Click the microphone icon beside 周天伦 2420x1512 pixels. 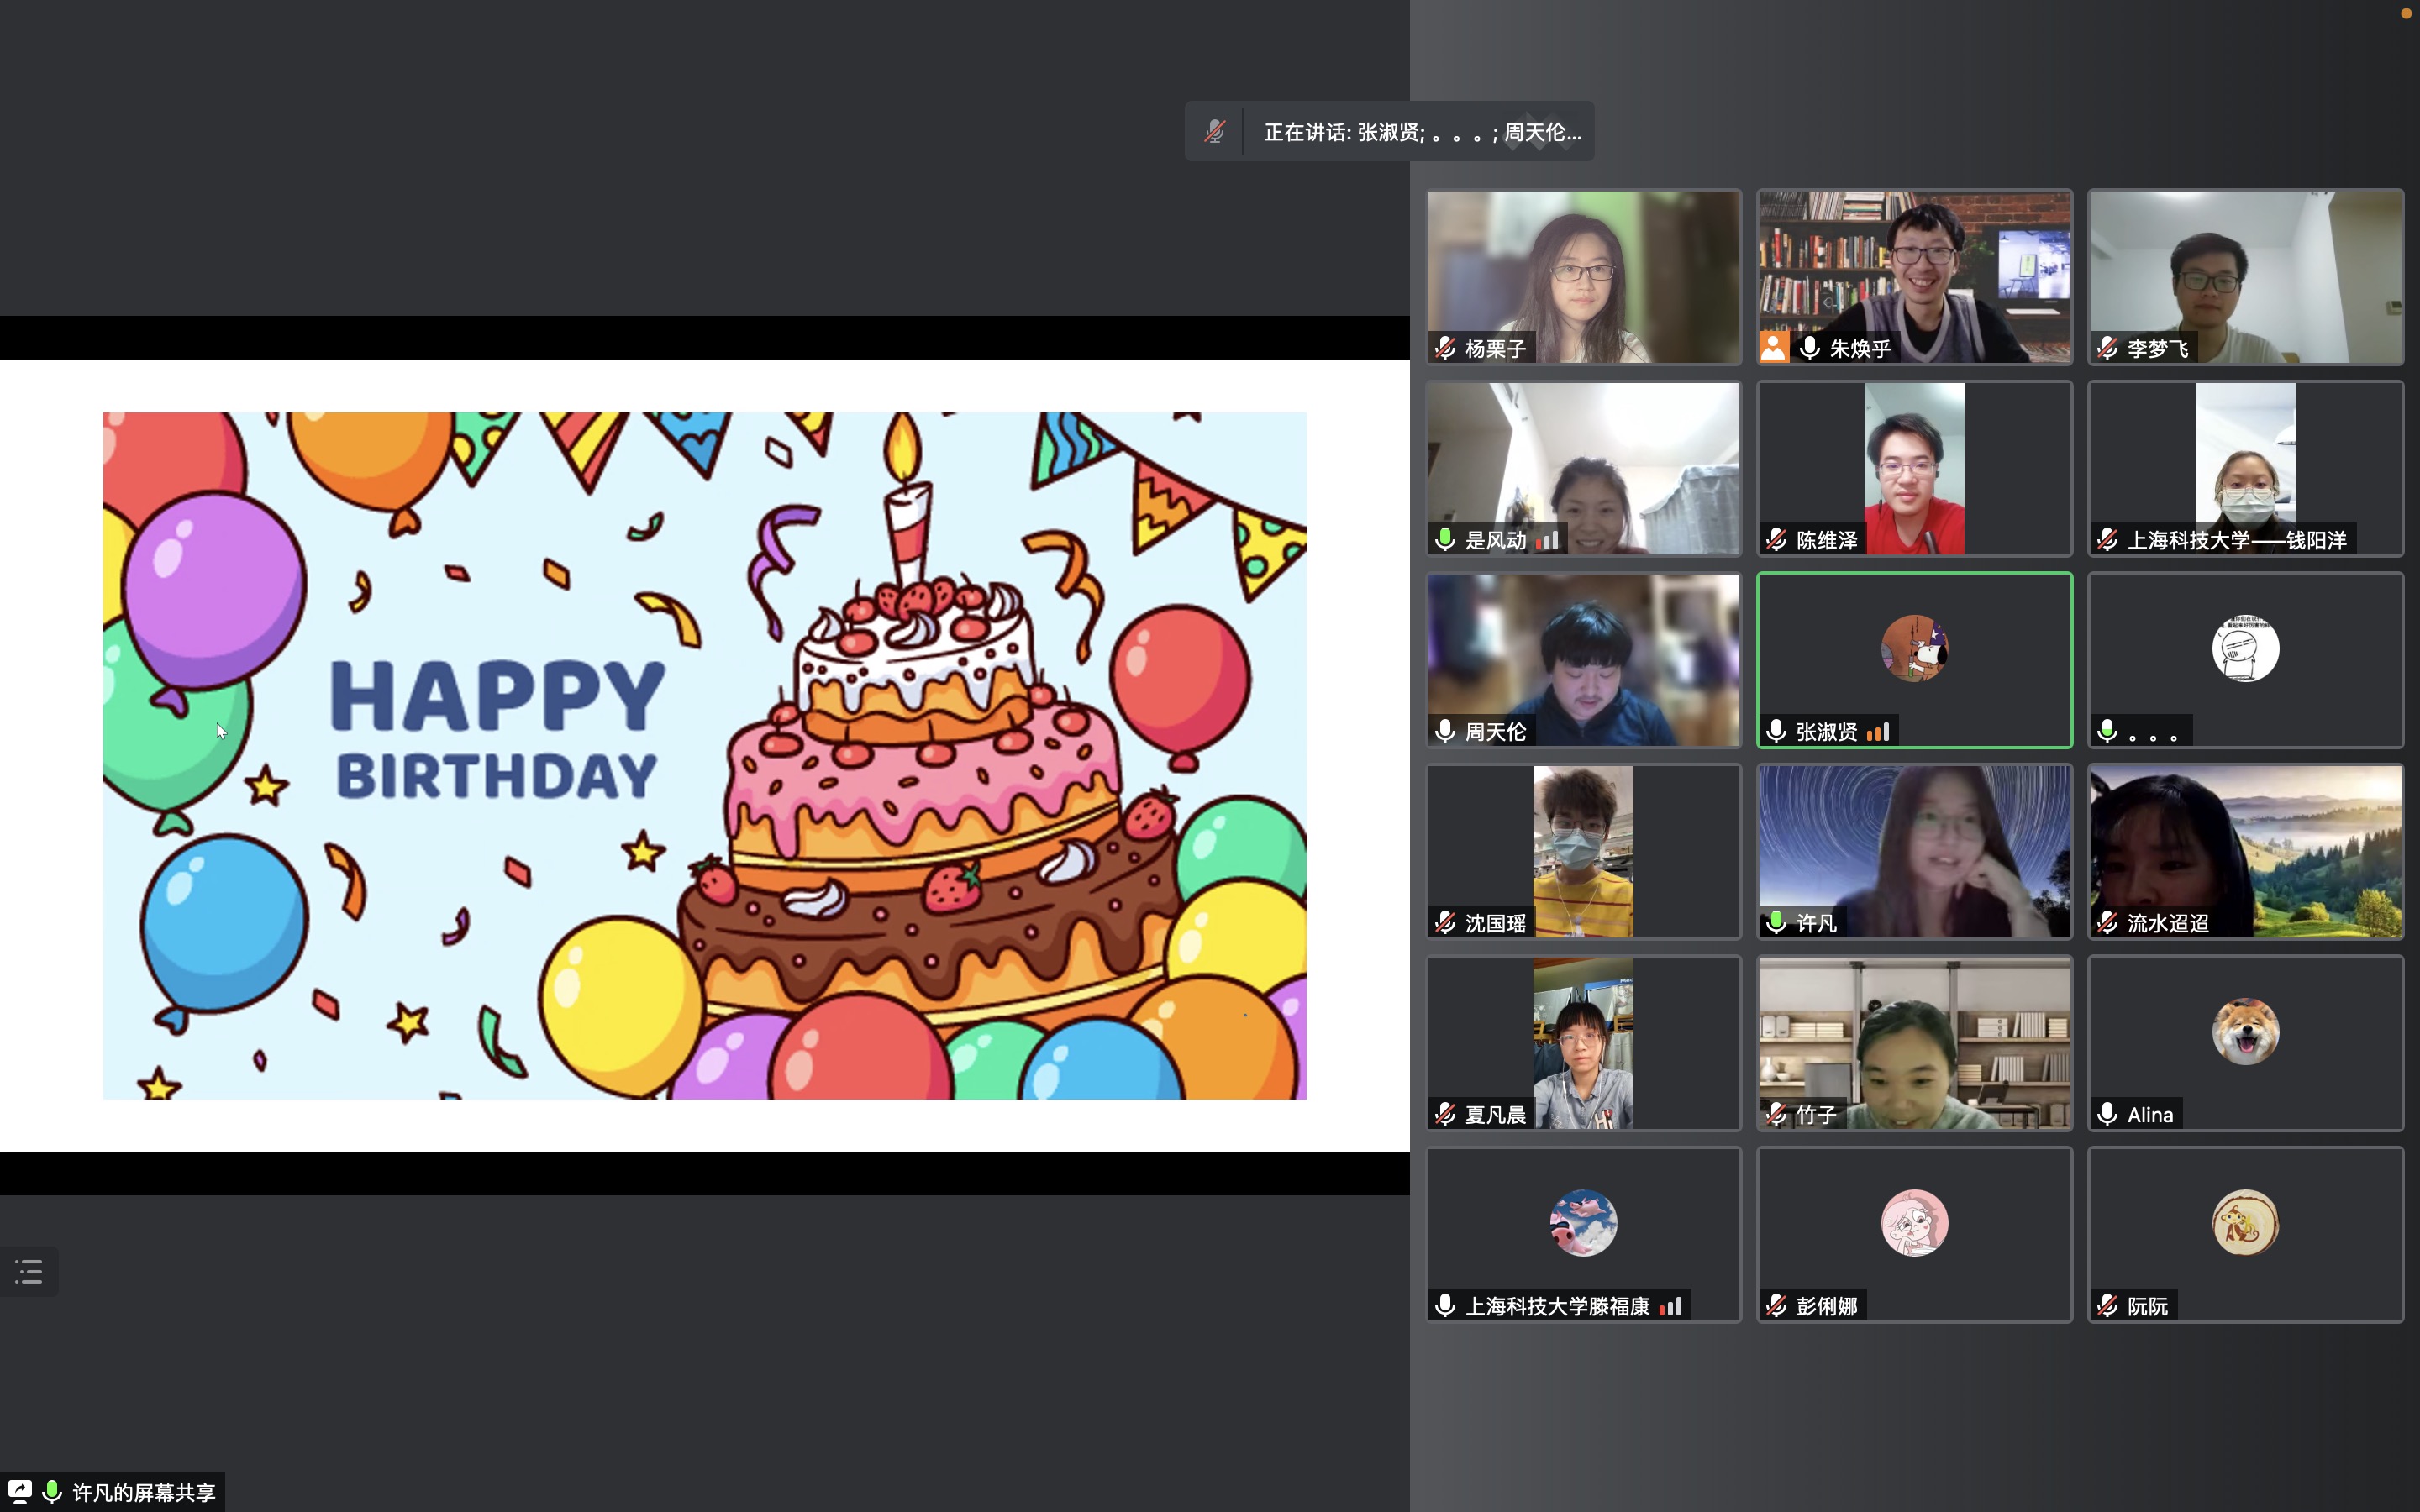1445,731
